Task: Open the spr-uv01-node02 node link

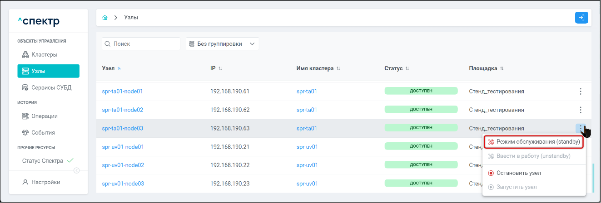Action: 123,165
